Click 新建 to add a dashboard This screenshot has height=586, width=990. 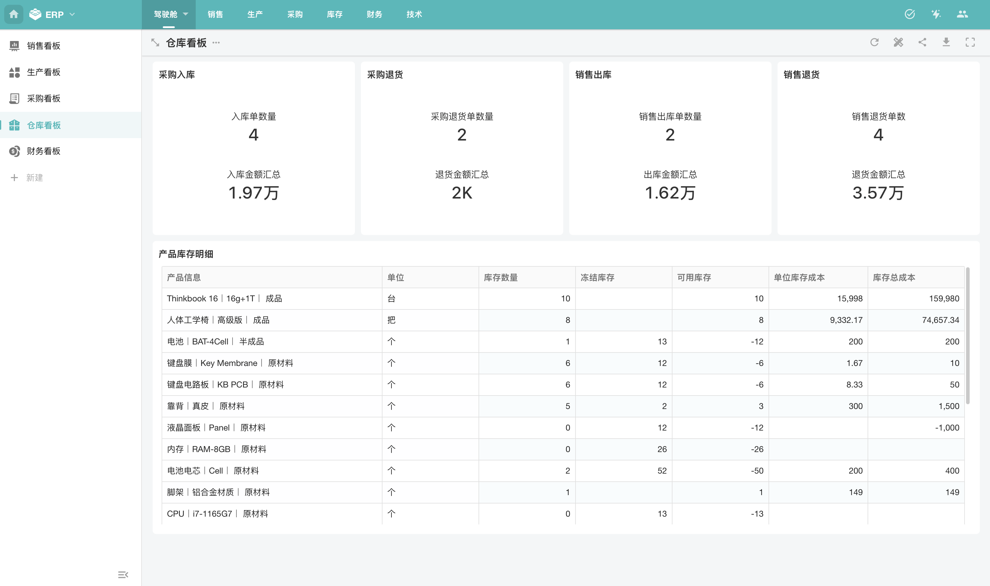[x=34, y=178]
